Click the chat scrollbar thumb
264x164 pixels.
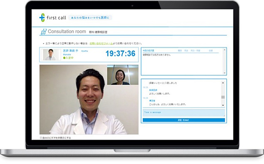pos(223,97)
